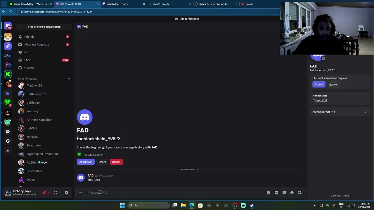
Task: Open Windows Start menu
Action: point(122,205)
